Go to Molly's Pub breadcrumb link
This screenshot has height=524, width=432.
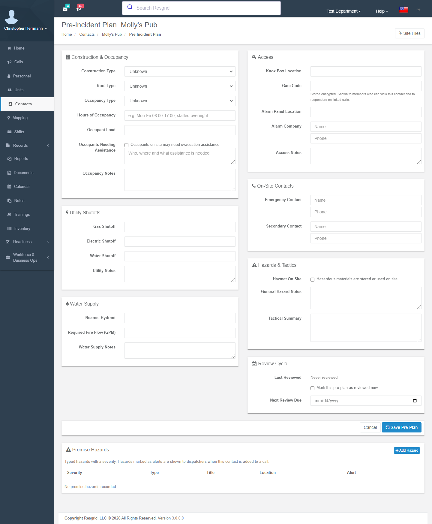tap(112, 35)
